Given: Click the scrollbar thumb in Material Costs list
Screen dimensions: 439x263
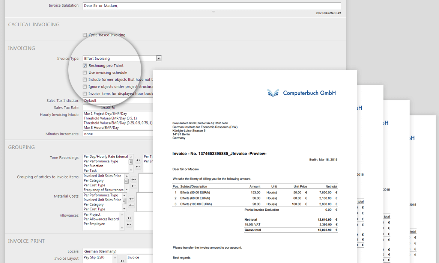Looking at the screenshot, I should tap(124, 201).
